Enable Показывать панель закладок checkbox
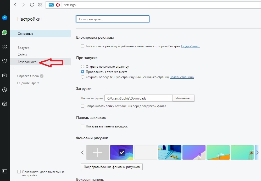This screenshot has height=181, width=261. (x=82, y=126)
